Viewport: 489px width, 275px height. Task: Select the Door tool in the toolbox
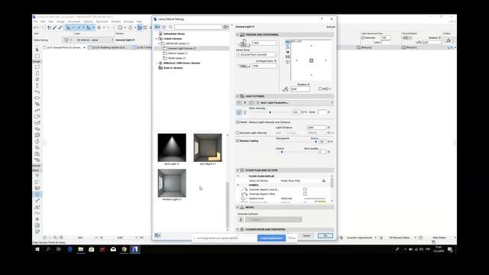[37, 73]
